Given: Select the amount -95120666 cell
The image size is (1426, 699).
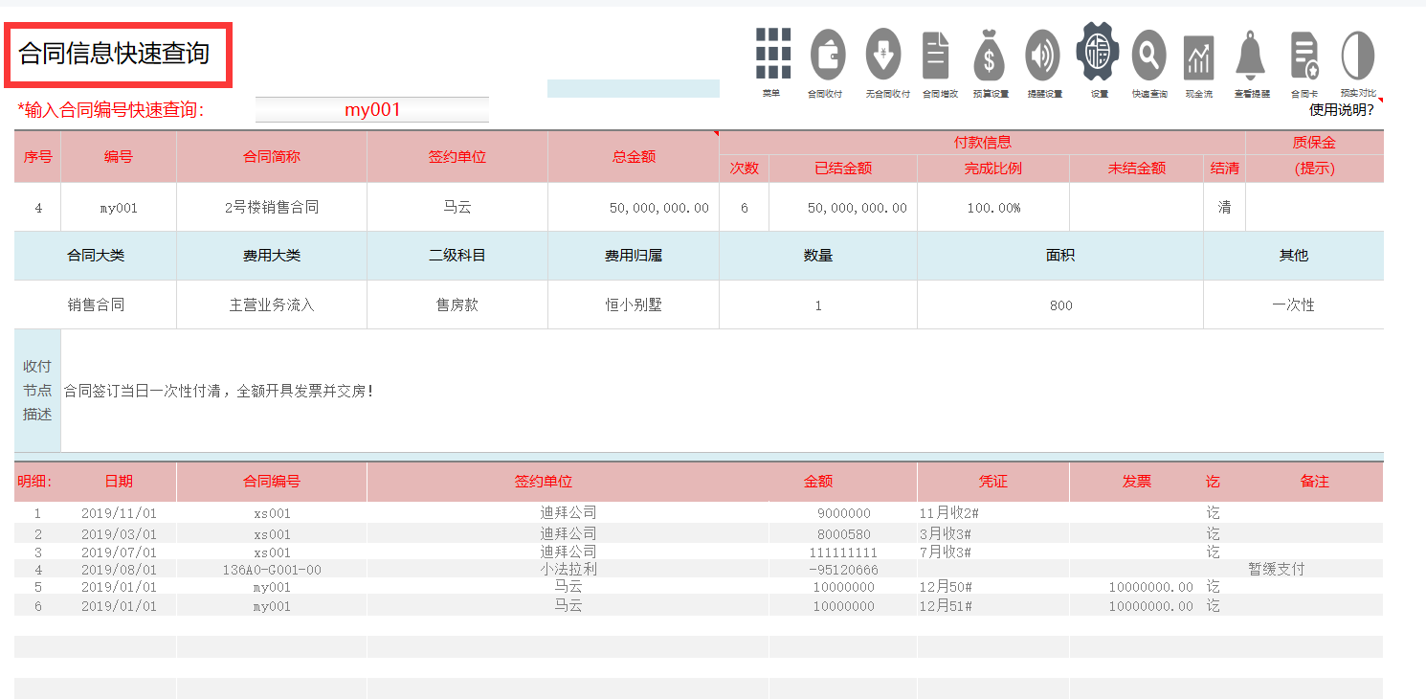Looking at the screenshot, I should (x=843, y=570).
